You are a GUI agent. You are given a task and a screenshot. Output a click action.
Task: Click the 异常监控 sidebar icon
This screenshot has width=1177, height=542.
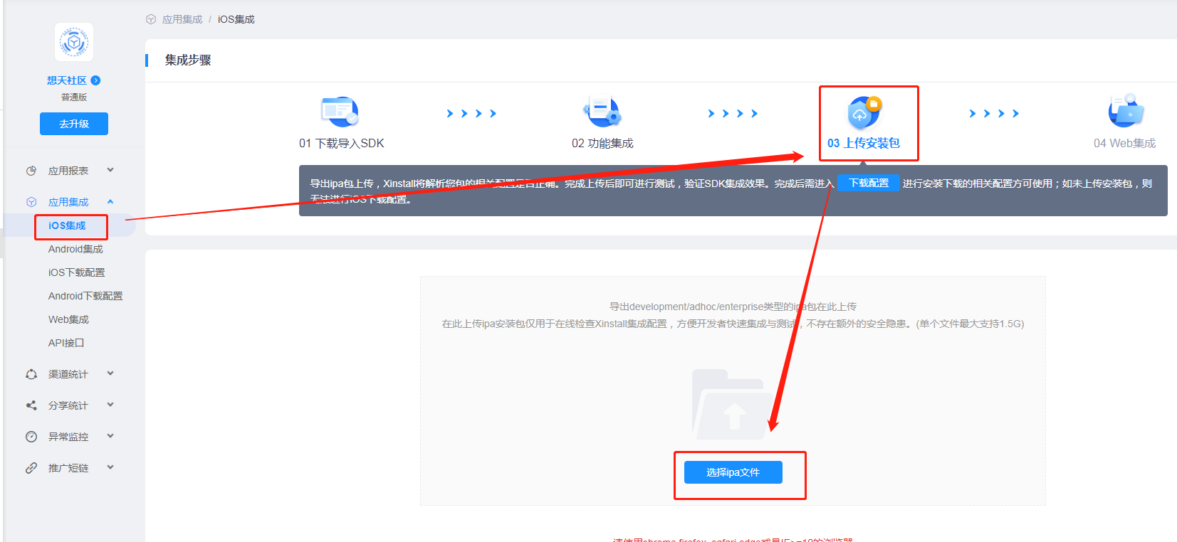click(x=31, y=437)
